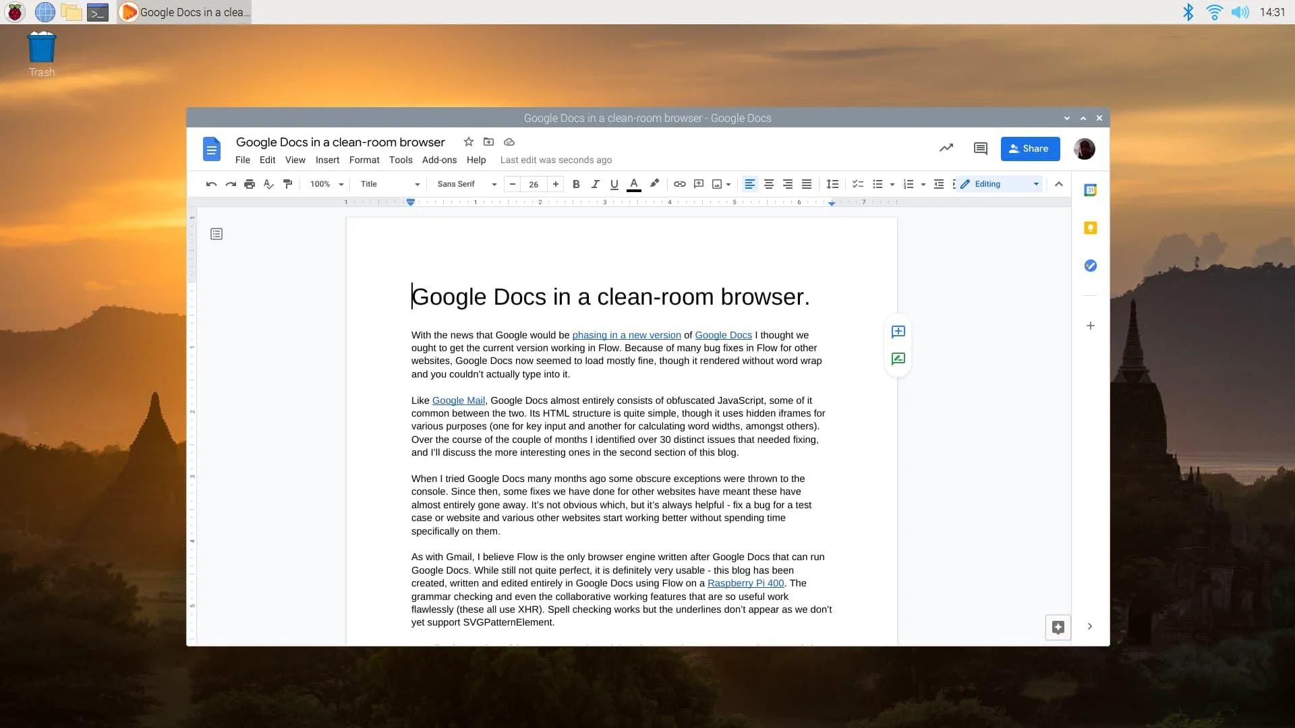This screenshot has height=728, width=1295.
Task: Toggle italic formatting
Action: [595, 184]
